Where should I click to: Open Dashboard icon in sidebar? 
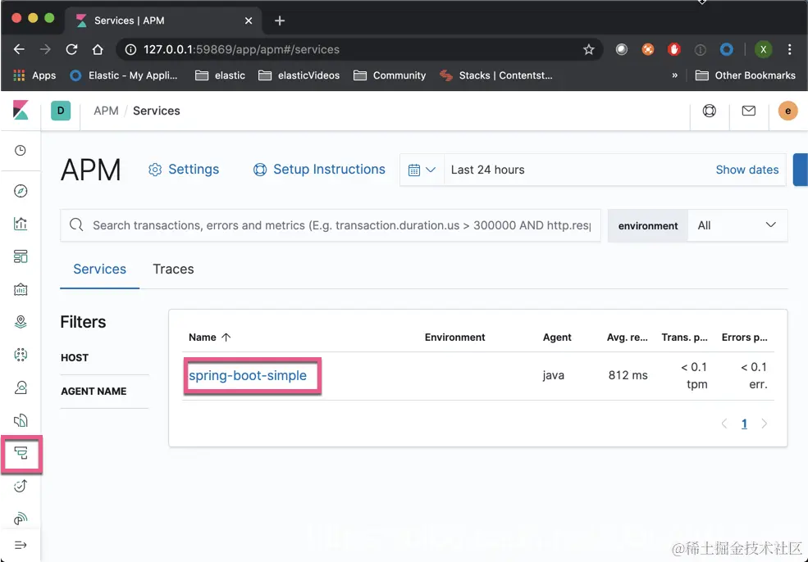[x=20, y=256]
